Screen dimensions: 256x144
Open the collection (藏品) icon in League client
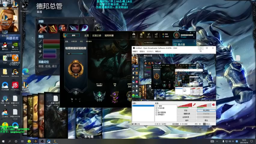[x=141, y=35]
